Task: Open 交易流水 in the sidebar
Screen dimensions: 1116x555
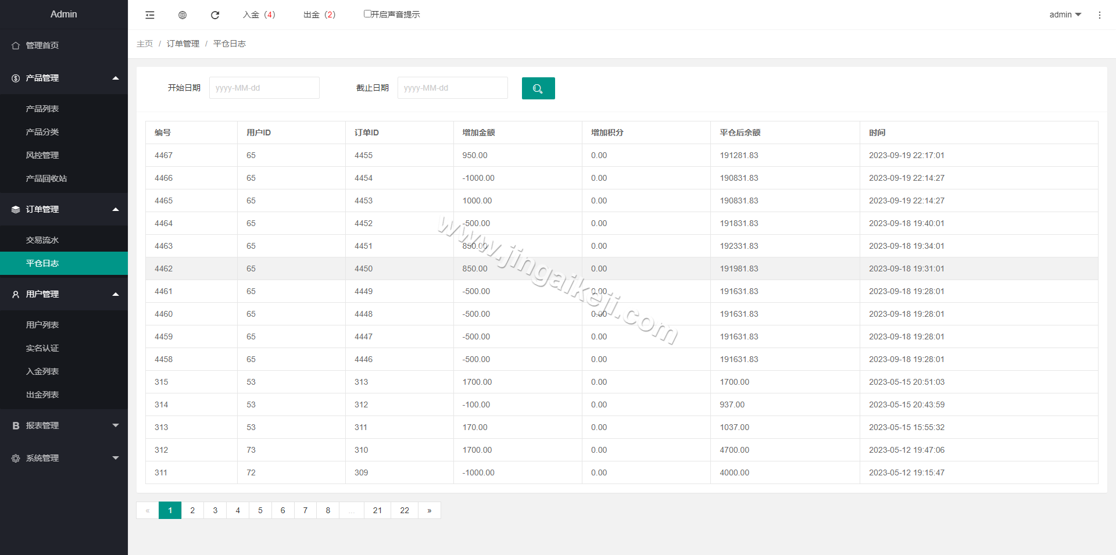Action: pos(42,240)
